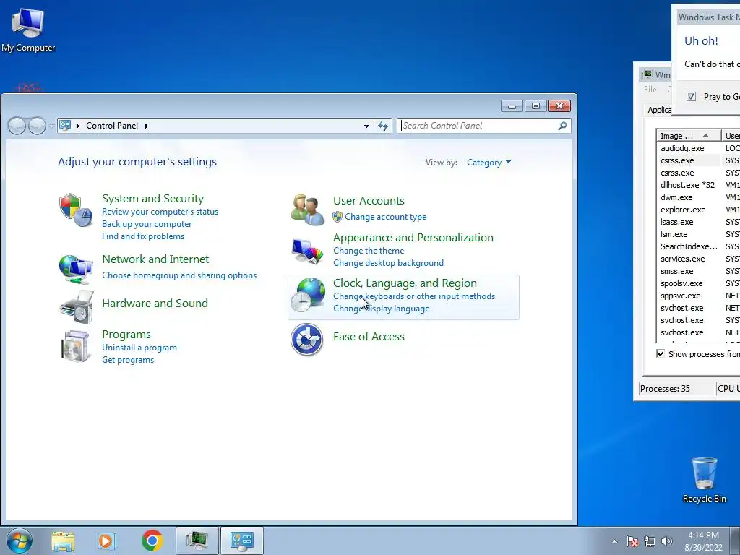
Task: Open the File menu in Task Manager
Action: (x=650, y=89)
